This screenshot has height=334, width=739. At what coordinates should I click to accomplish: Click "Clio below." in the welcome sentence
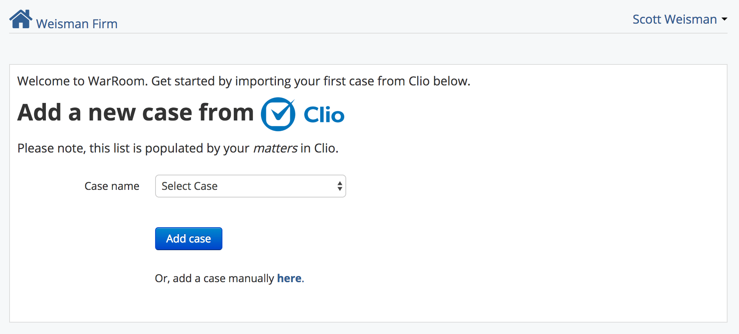coord(439,81)
